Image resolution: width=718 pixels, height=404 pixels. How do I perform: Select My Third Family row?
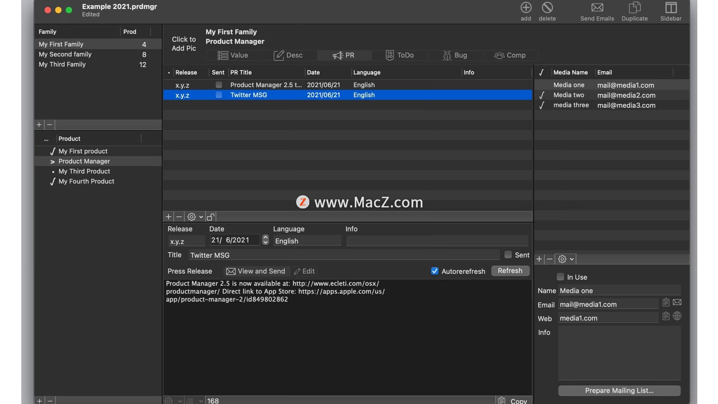coord(98,65)
